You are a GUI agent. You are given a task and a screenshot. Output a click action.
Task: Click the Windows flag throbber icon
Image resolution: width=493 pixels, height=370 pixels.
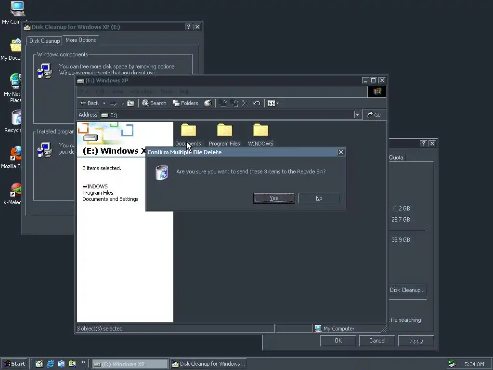(377, 92)
